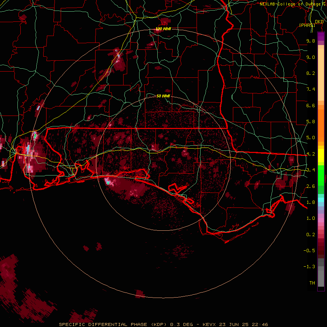Screen dimensions: 327x327
Task: Pick the cyan segment of the color bar
Action: pos(321,200)
